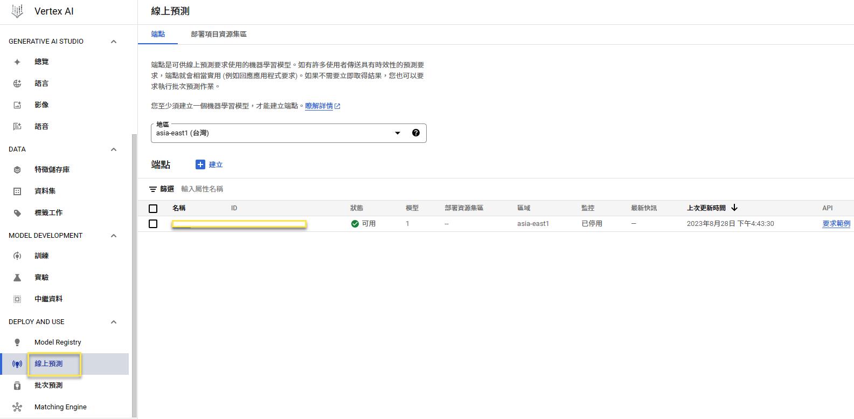The image size is (854, 419).
Task: Click the help icon beside region selector
Action: click(415, 133)
